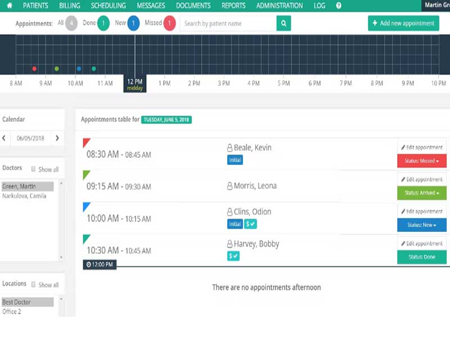This screenshot has width=450, height=337.
Task: Open Status: Missed dropdown
Action: pos(421,161)
